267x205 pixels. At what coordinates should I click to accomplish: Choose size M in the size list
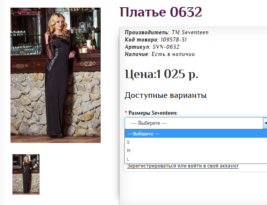[x=129, y=151]
